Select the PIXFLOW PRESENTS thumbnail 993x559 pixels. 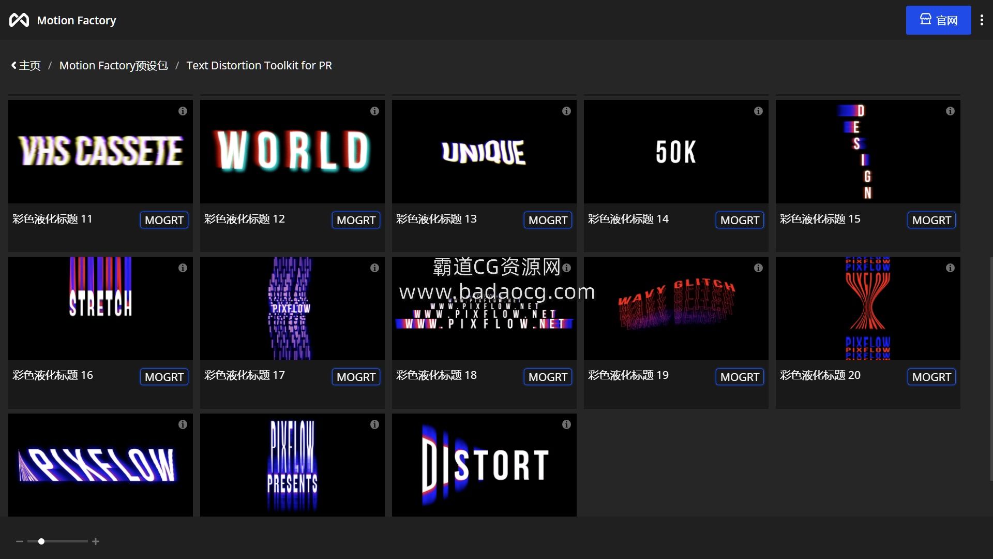point(292,465)
